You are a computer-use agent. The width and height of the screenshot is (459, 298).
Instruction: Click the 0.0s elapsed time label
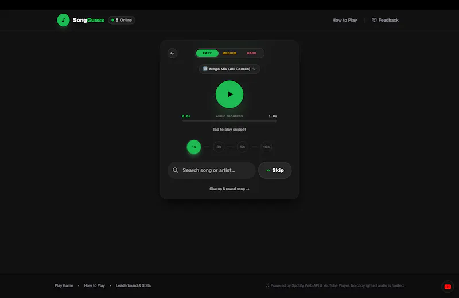[x=186, y=116]
